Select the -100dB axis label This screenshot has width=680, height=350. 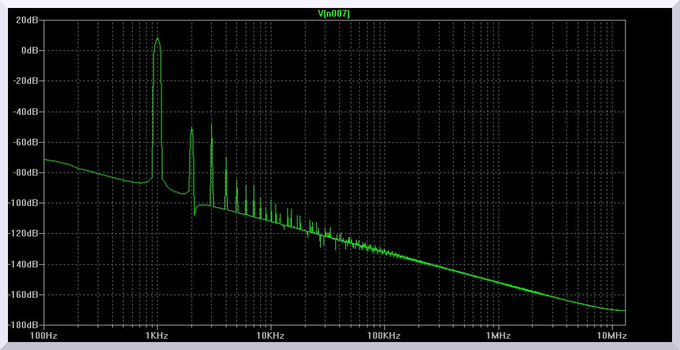tap(25, 203)
